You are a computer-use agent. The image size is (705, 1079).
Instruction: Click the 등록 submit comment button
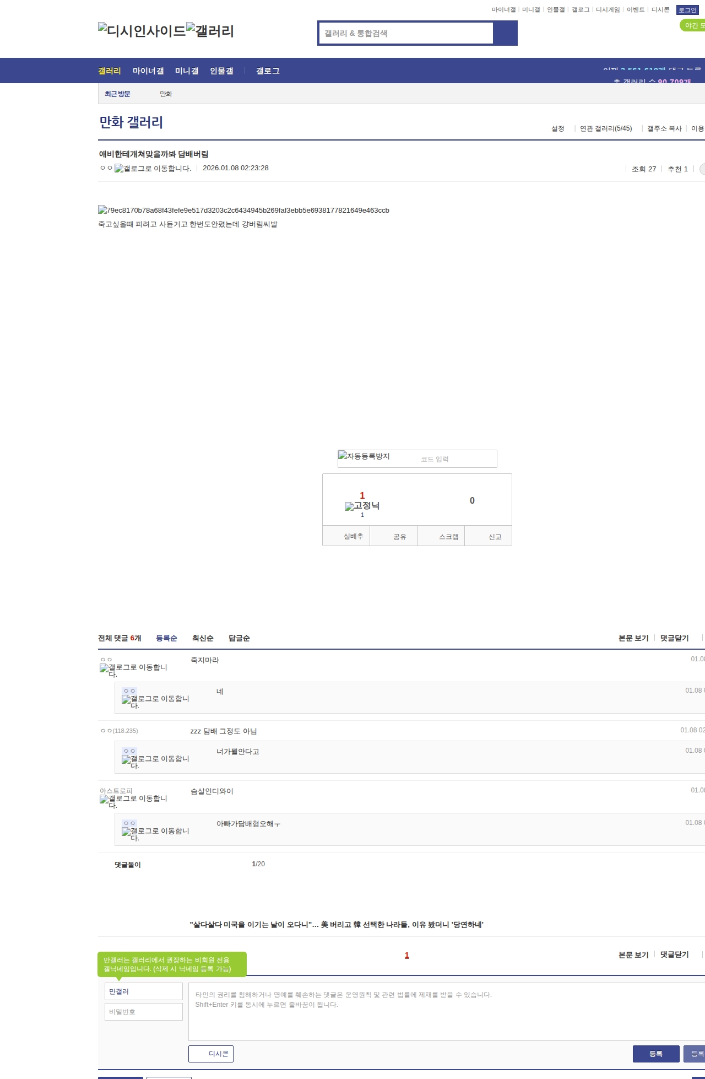tap(655, 1054)
